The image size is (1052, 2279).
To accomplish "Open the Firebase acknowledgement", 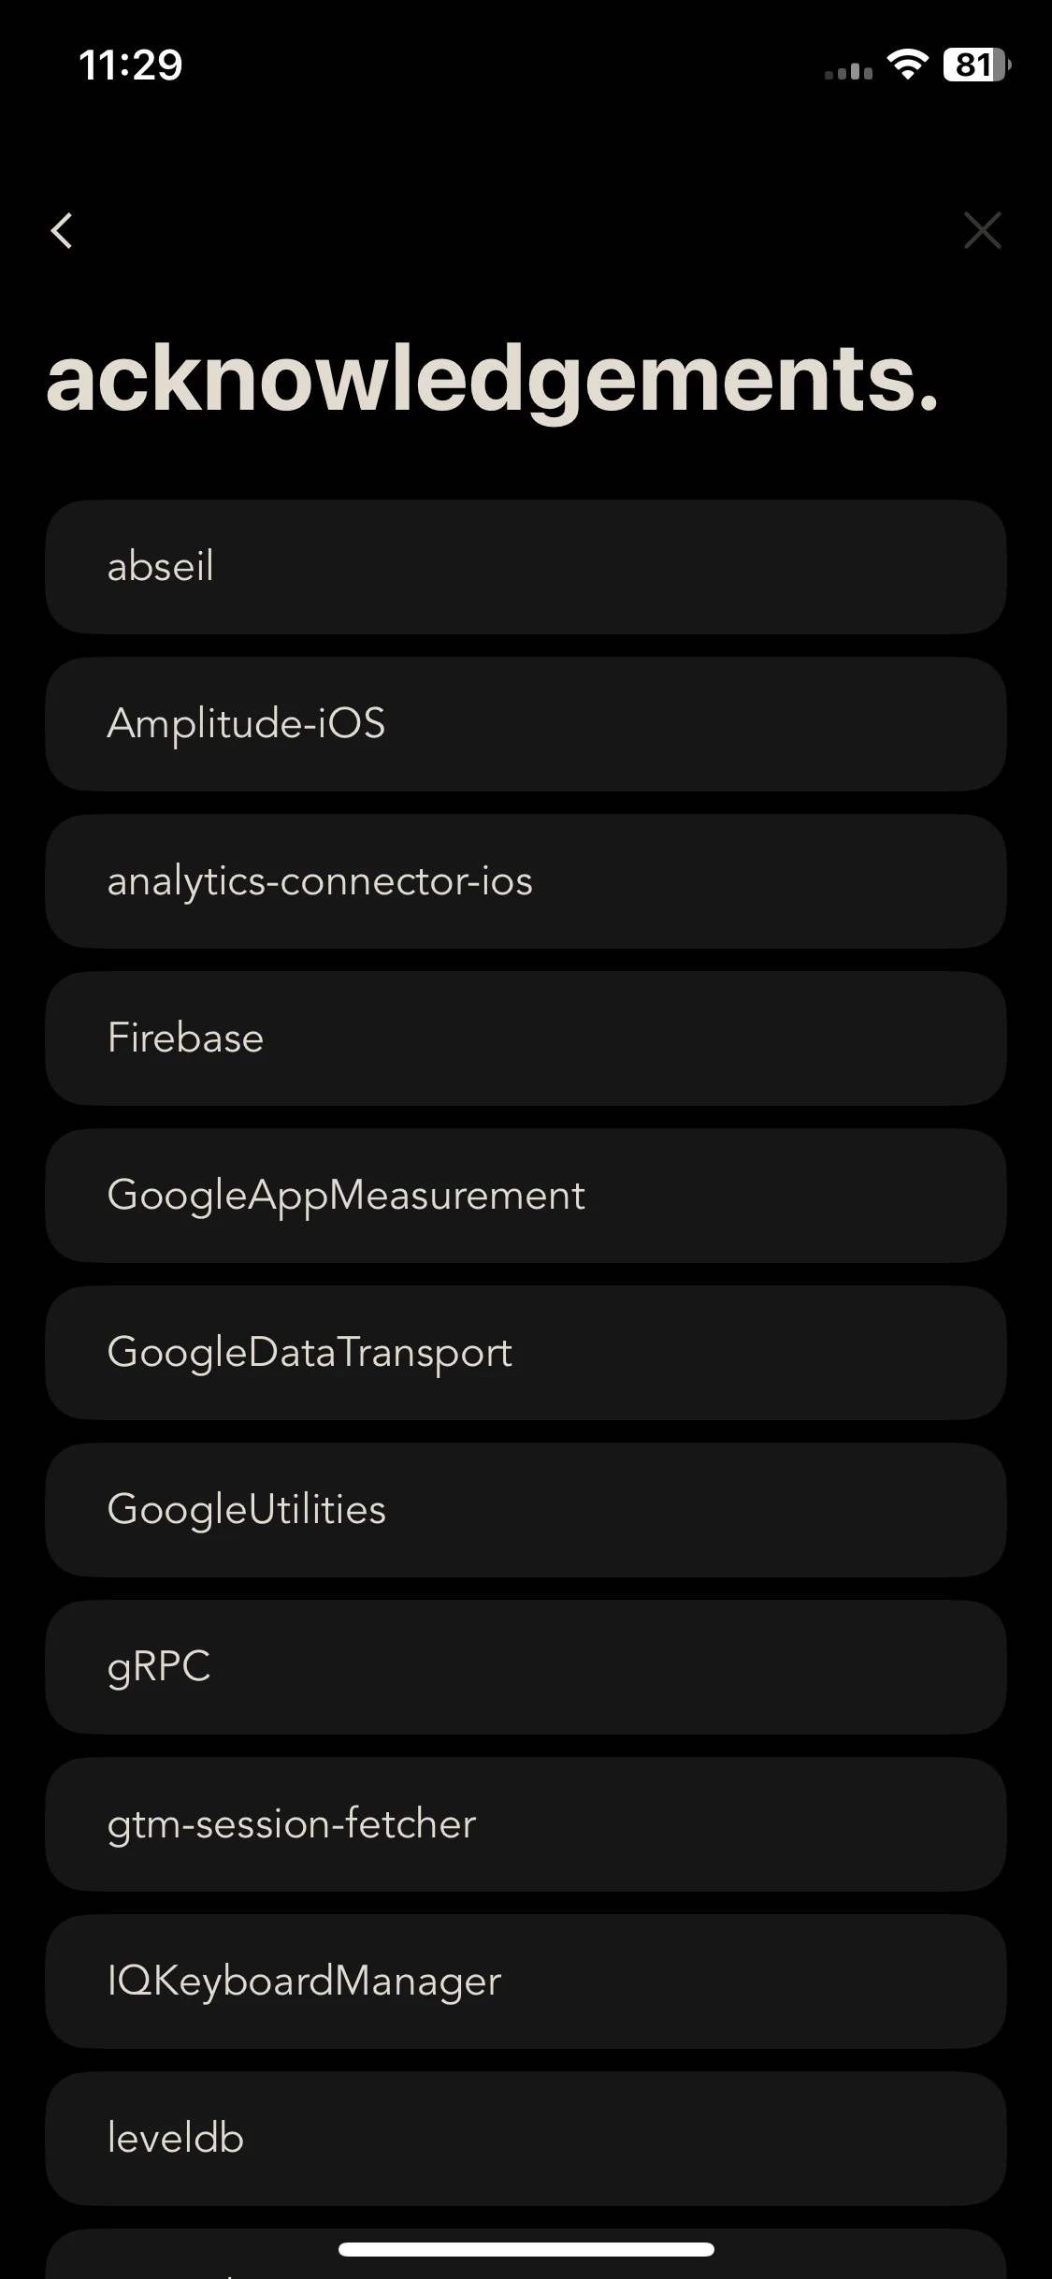I will point(526,1038).
